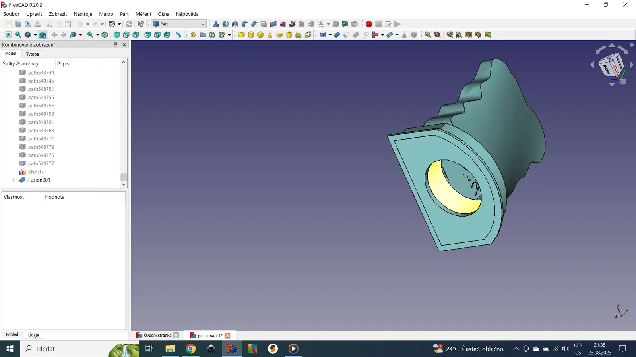
Task: Click the Boolean union icon
Action: pyautogui.click(x=356, y=35)
